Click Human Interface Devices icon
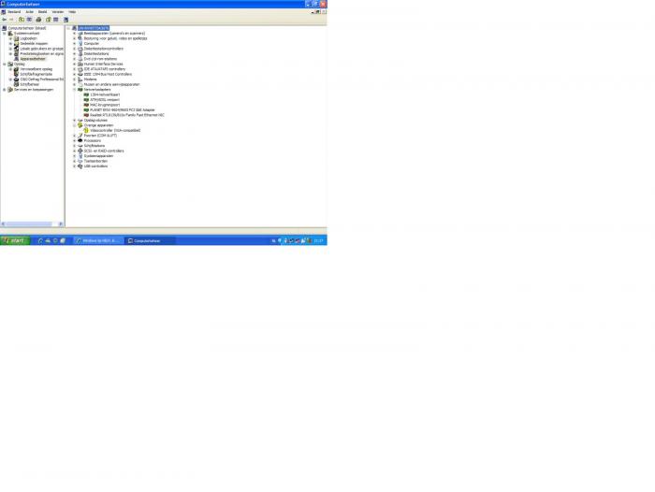Image resolution: width=655 pixels, height=492 pixels. click(x=80, y=64)
